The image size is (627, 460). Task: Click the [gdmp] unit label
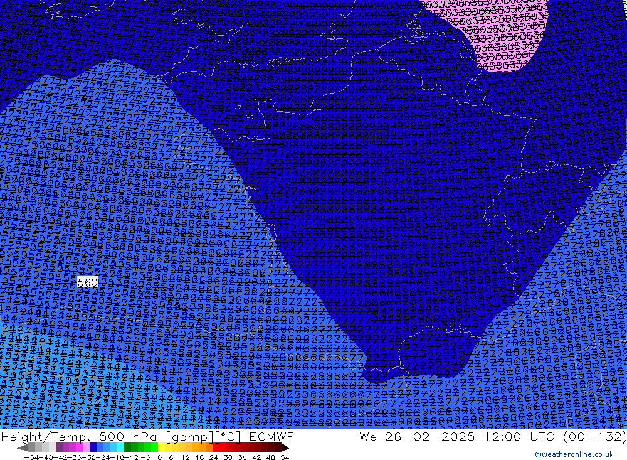click(189, 437)
